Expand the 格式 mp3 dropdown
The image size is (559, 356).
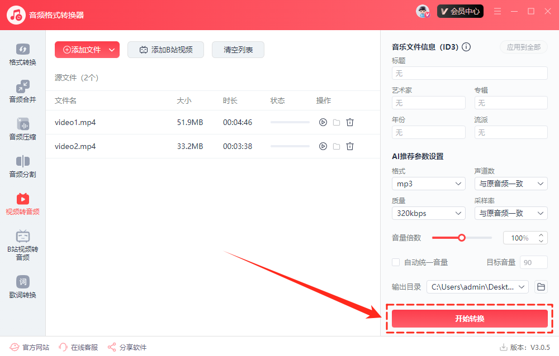(x=428, y=184)
